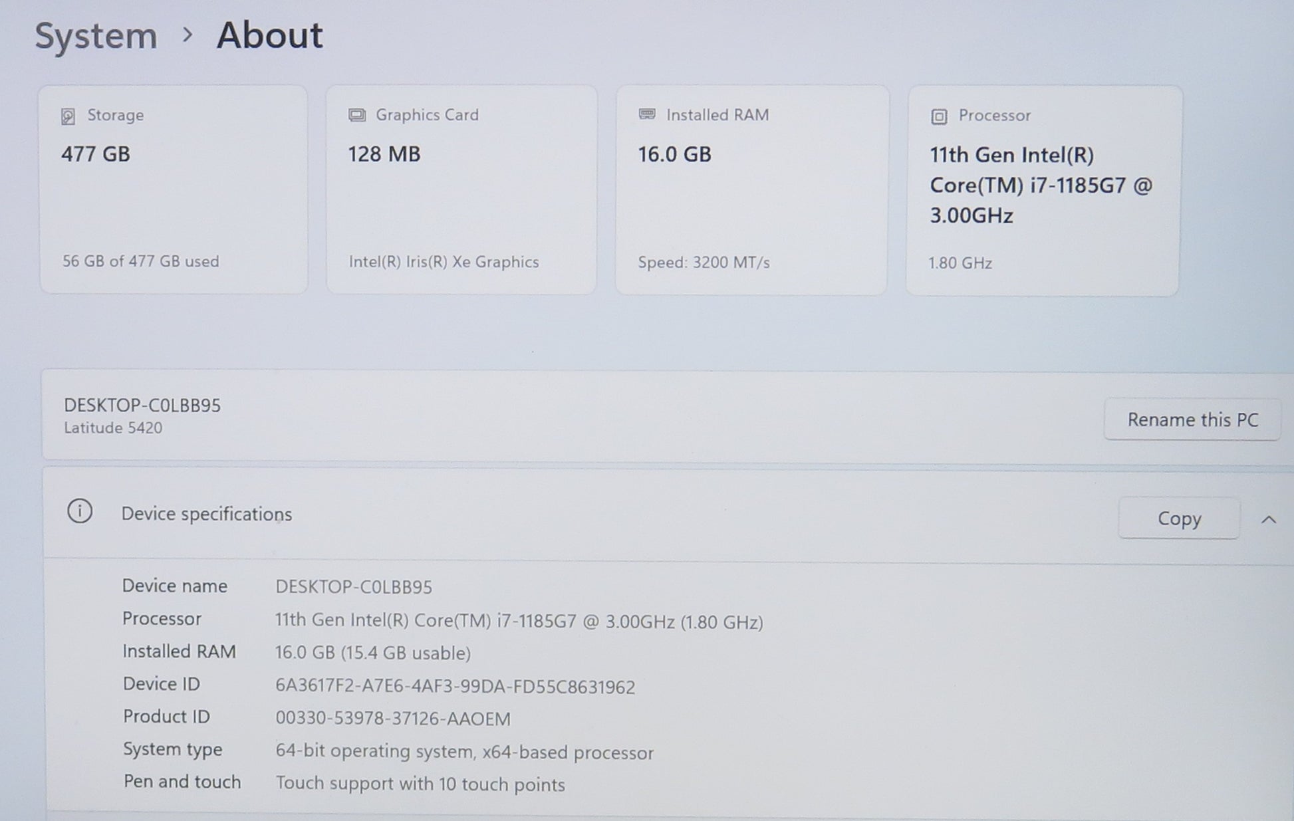Click the breadcrumb chevron after System
Screen dimensions: 1294x821
188,35
